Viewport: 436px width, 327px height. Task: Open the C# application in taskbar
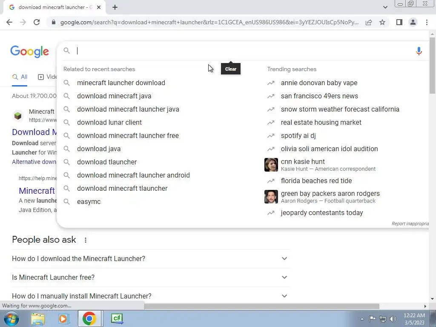point(117,318)
